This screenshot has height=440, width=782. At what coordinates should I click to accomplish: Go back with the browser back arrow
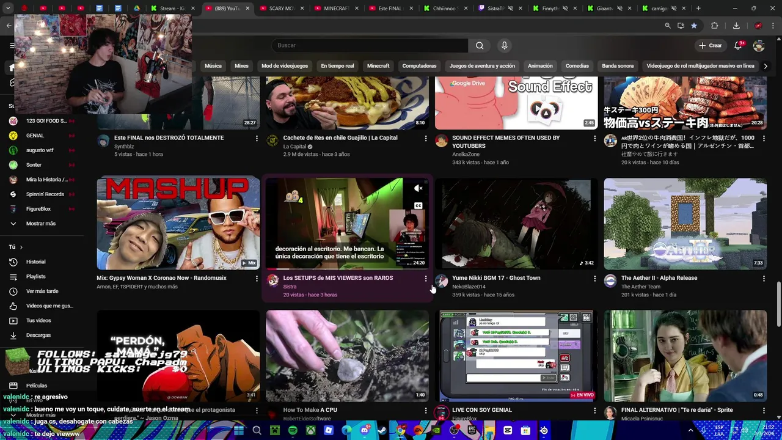(x=9, y=26)
